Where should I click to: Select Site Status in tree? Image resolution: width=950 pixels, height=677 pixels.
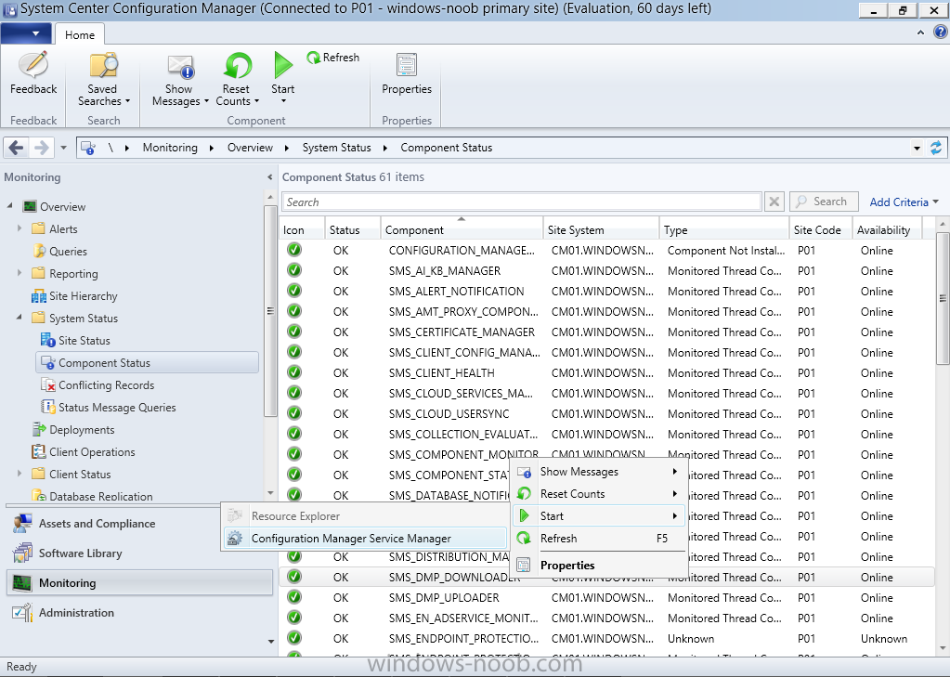tap(85, 341)
